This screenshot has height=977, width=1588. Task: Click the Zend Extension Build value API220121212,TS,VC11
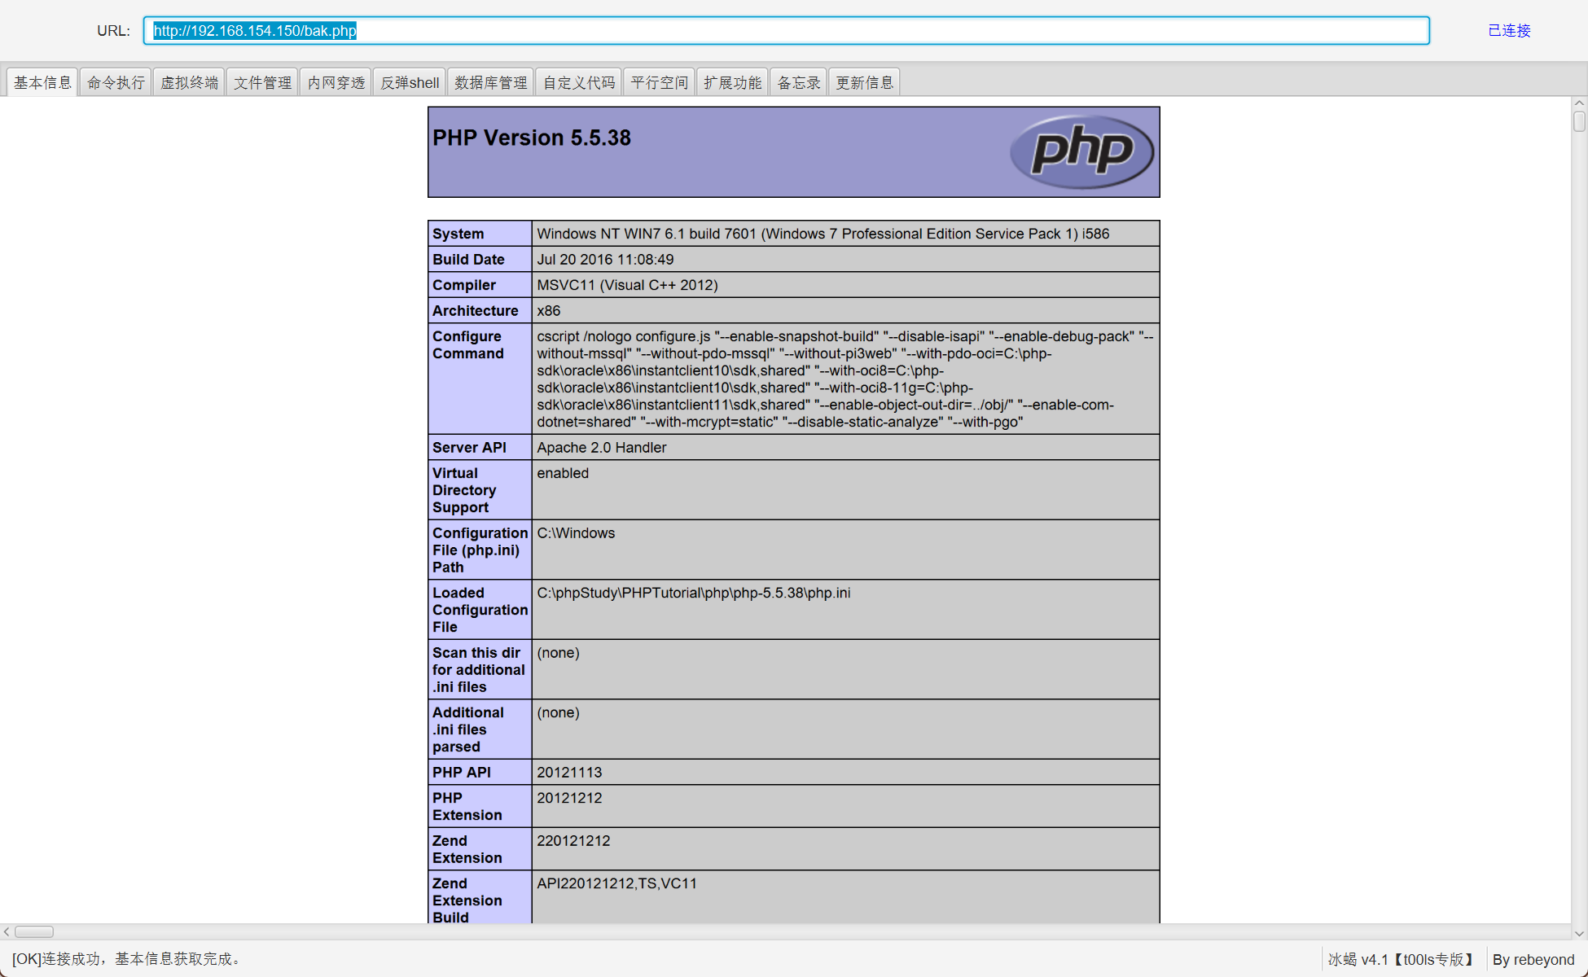[616, 883]
